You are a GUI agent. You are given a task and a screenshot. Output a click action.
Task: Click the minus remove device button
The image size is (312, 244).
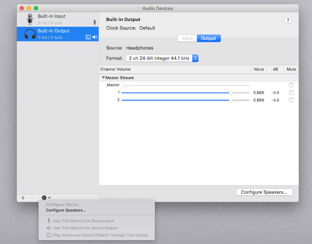point(33,198)
